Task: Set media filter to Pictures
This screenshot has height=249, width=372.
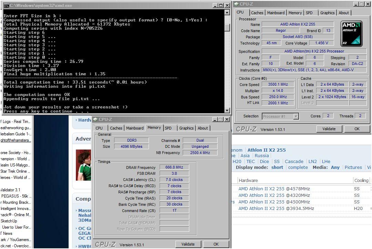Action: [353, 167]
